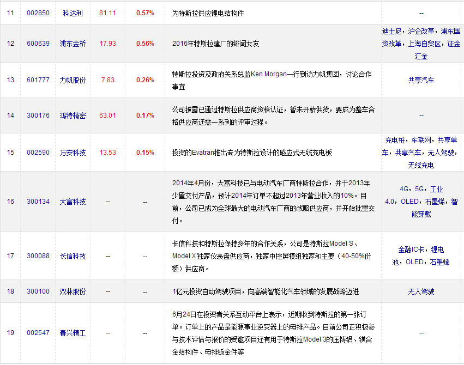Select price 63.01 of 鸿特精密

pos(107,115)
